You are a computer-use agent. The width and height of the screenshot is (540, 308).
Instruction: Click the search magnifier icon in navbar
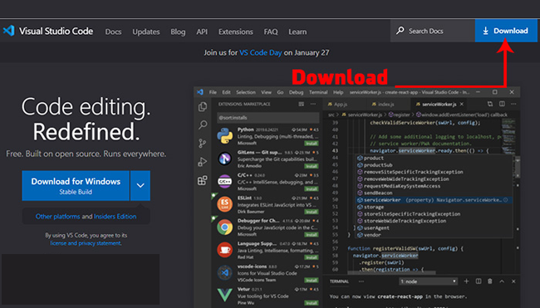click(400, 31)
